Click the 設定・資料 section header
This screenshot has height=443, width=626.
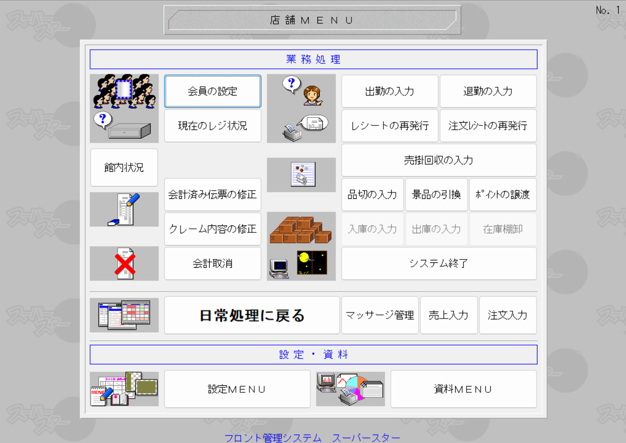click(313, 355)
